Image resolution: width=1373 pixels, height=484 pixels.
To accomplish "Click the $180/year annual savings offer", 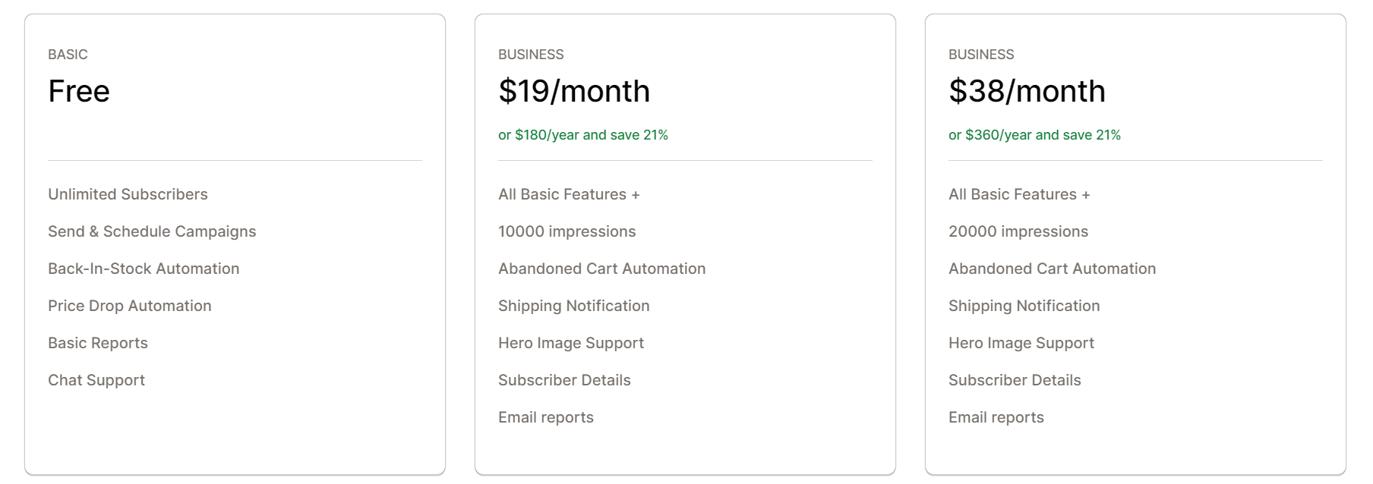I will (x=582, y=135).
